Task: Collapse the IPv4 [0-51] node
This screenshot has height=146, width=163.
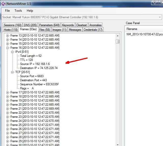Action: point(12,52)
